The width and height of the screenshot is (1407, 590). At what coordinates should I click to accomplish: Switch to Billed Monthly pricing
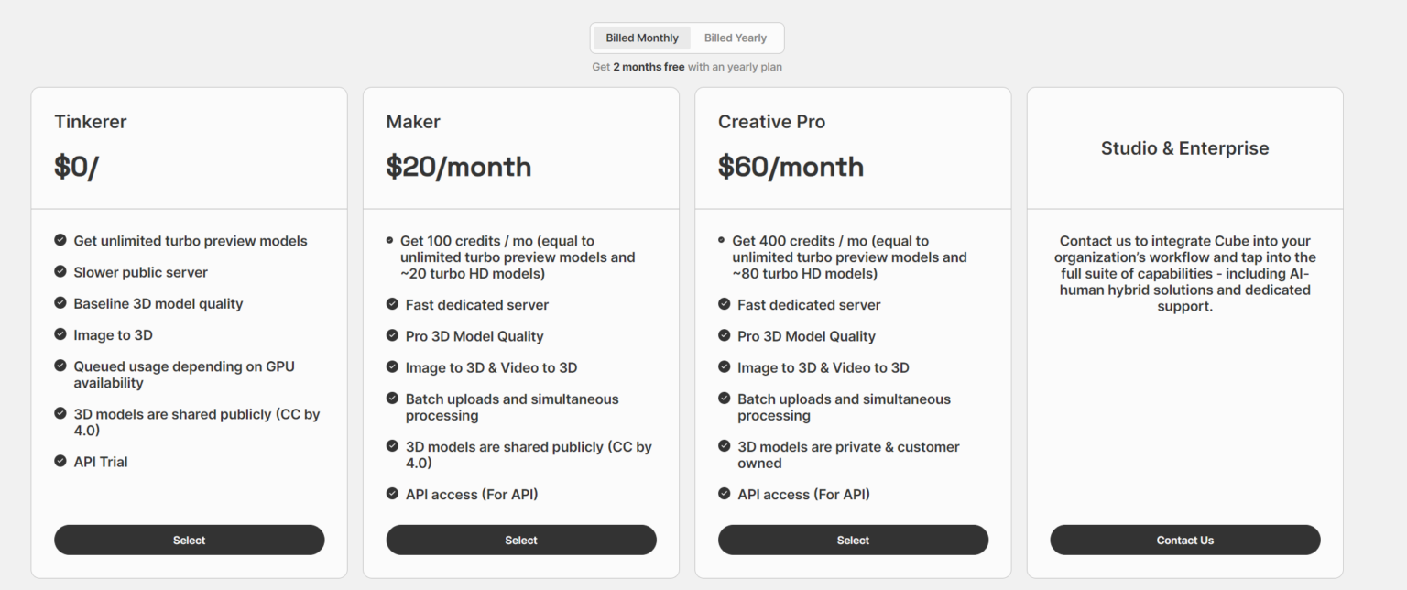(642, 38)
